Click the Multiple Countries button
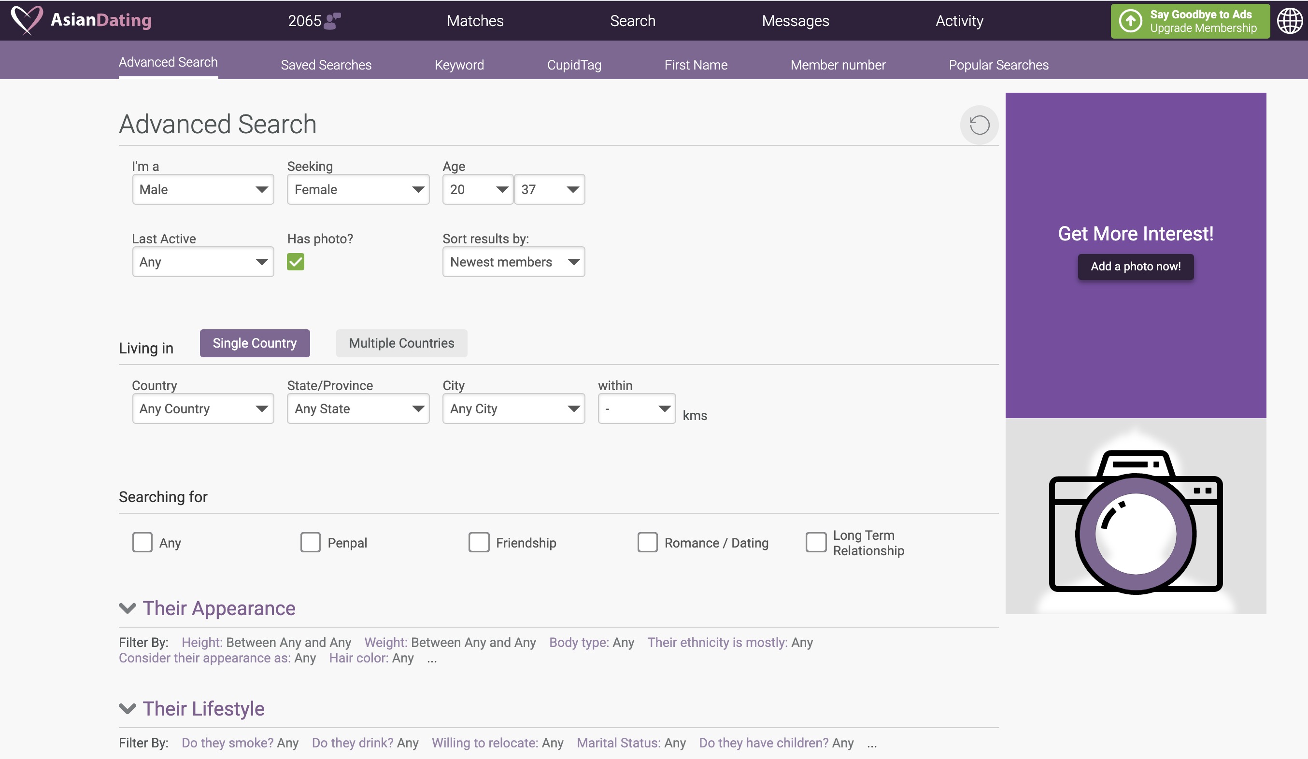The height and width of the screenshot is (759, 1308). pyautogui.click(x=401, y=343)
